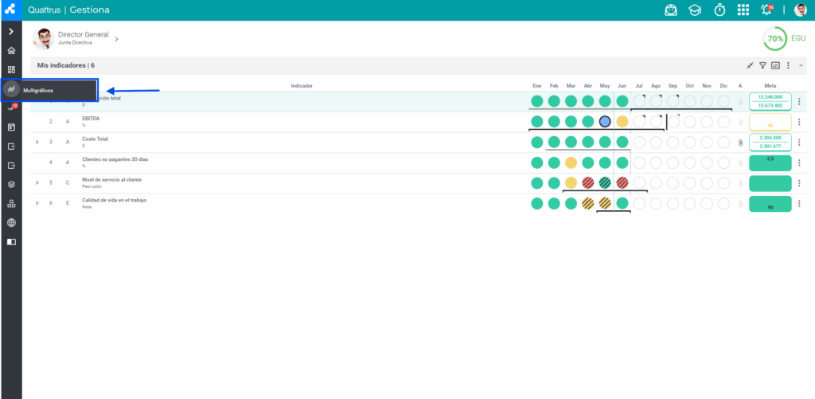815x399 pixels.
Task: Collapse the Mis indicadores panel with caret
Action: tap(801, 65)
